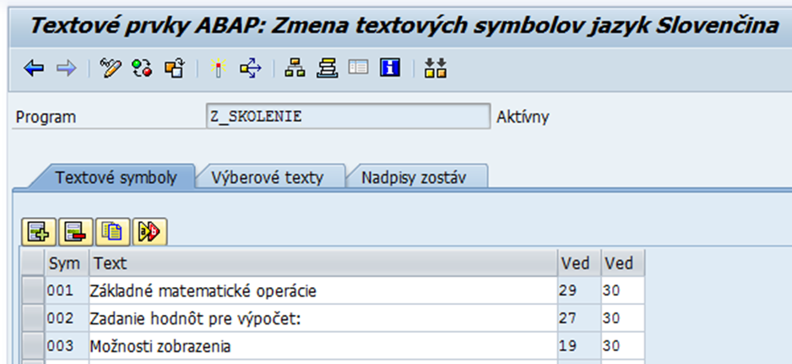Select the row marker for symbol 001

[x=33, y=291]
